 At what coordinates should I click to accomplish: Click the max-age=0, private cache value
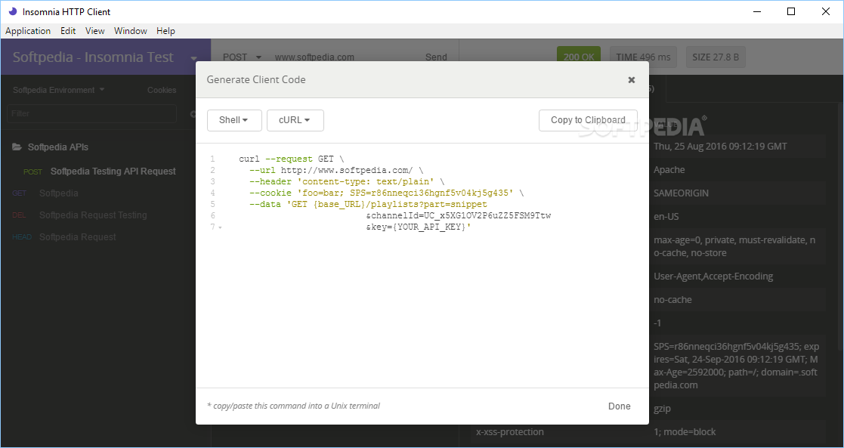point(734,246)
